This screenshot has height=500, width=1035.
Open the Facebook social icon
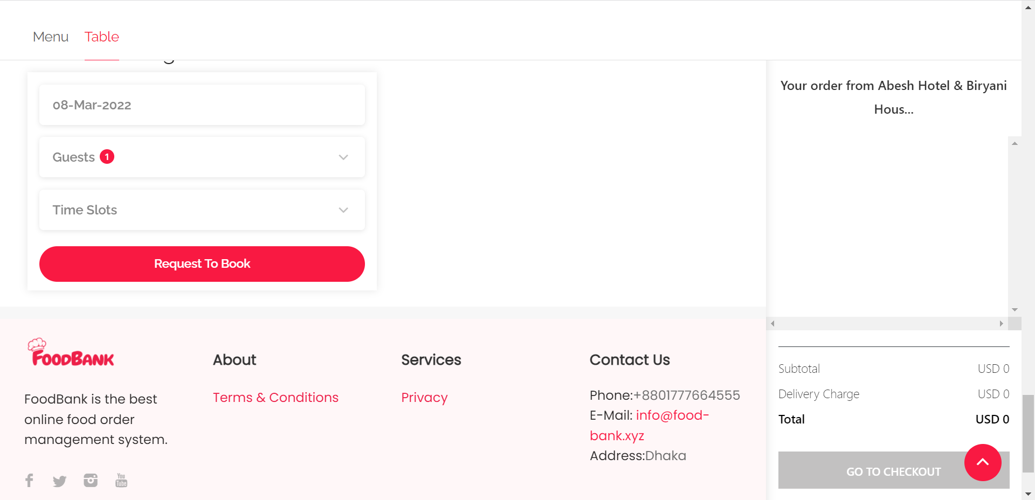click(29, 480)
